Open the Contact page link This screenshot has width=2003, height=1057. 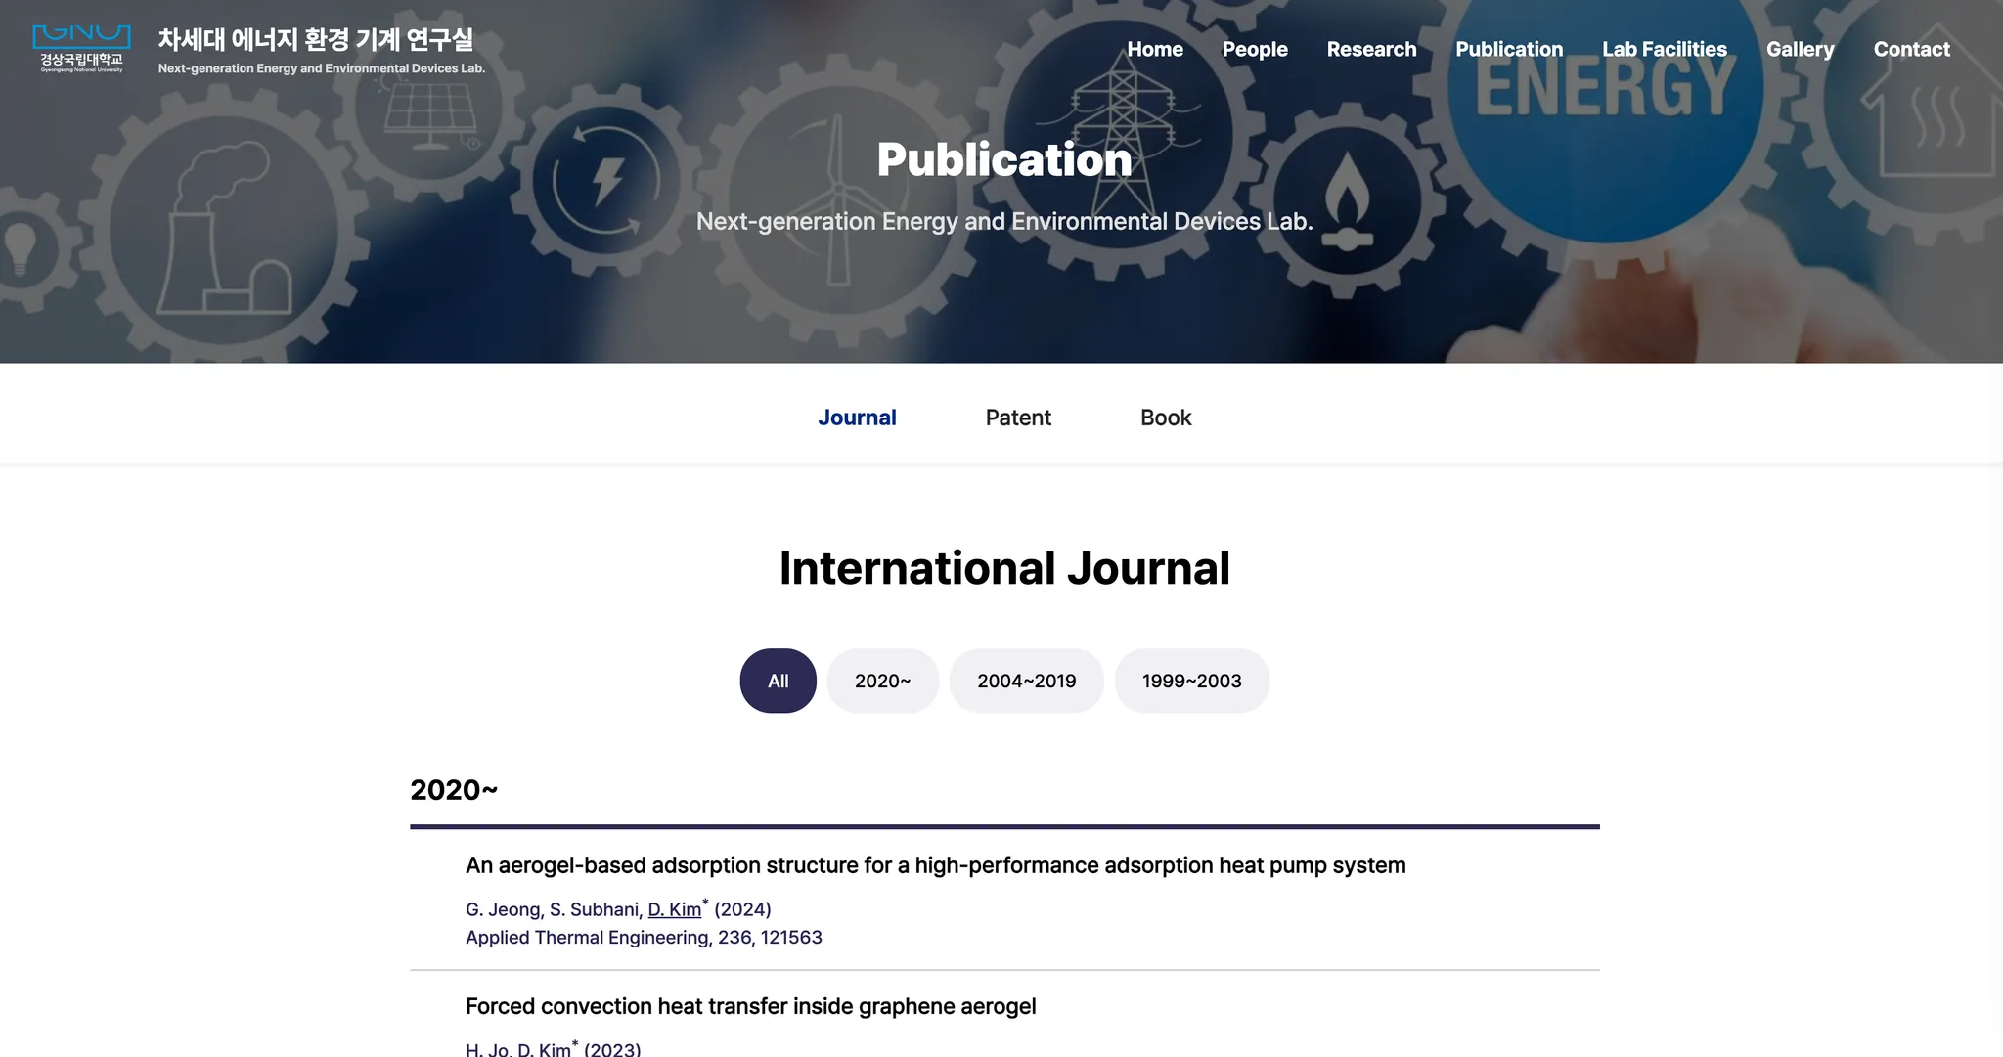point(1911,49)
